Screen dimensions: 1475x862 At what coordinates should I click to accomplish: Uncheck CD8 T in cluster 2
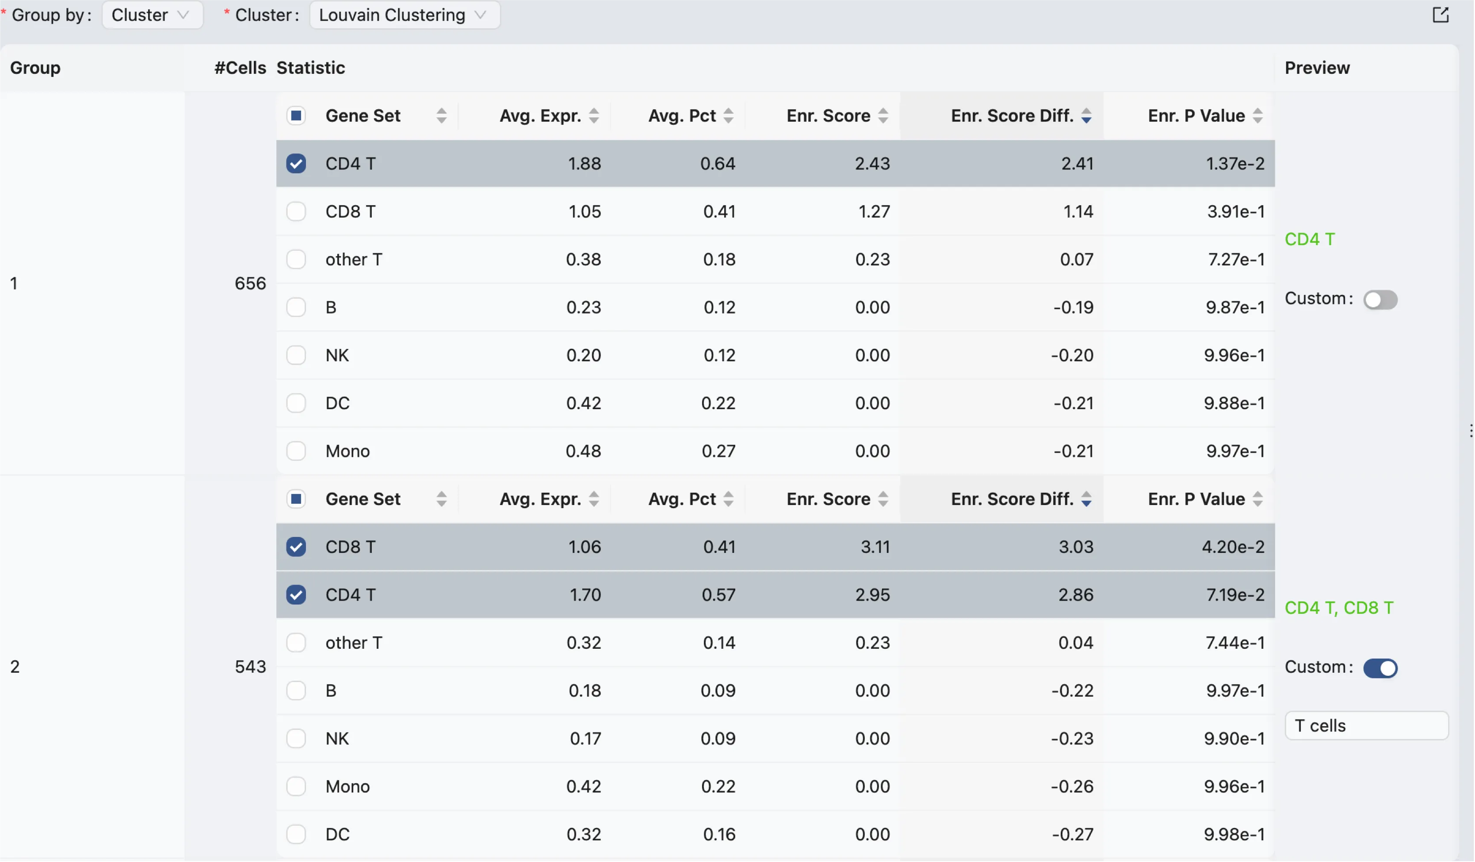(x=296, y=547)
